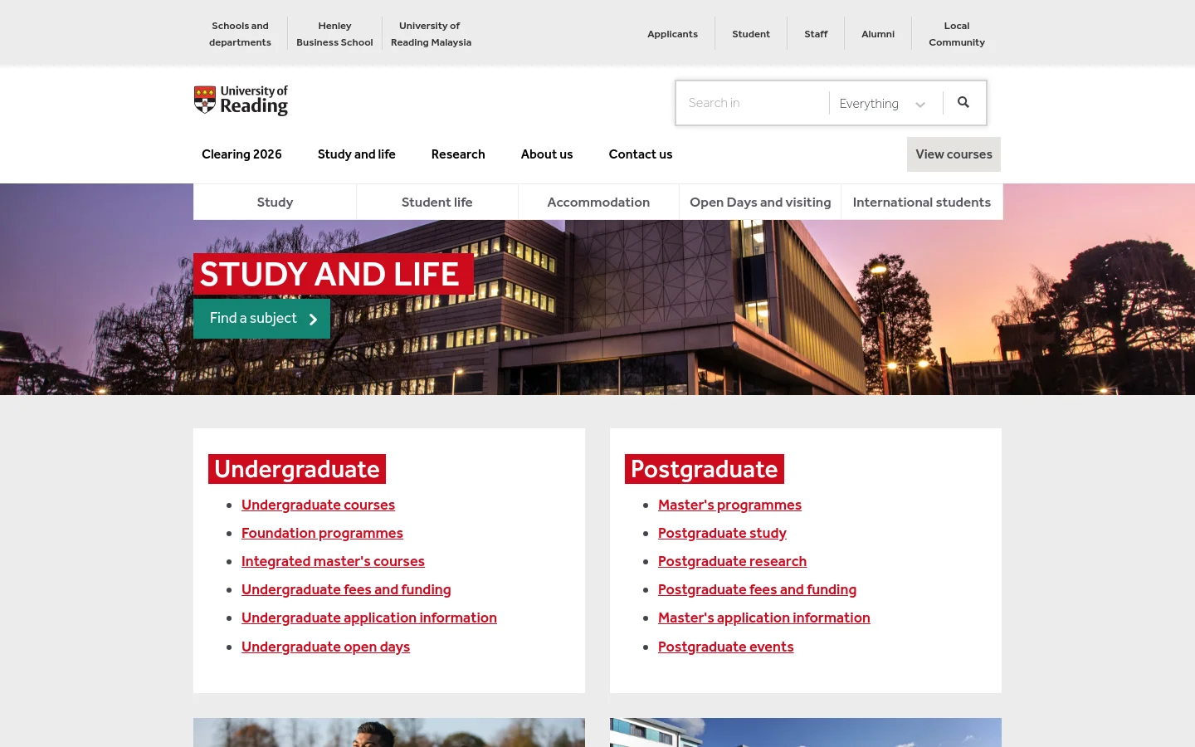Viewport: 1195px width, 747px height.
Task: Click the Search in input field
Action: [x=753, y=103]
